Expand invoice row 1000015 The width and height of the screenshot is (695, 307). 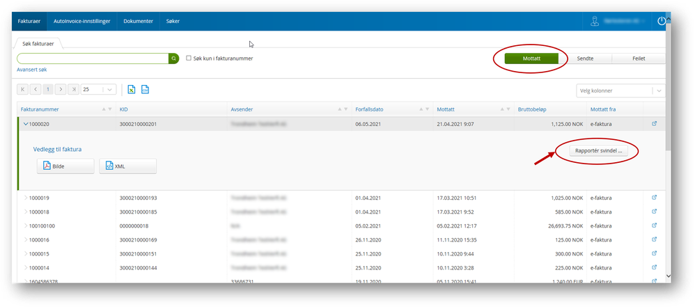[26, 254]
